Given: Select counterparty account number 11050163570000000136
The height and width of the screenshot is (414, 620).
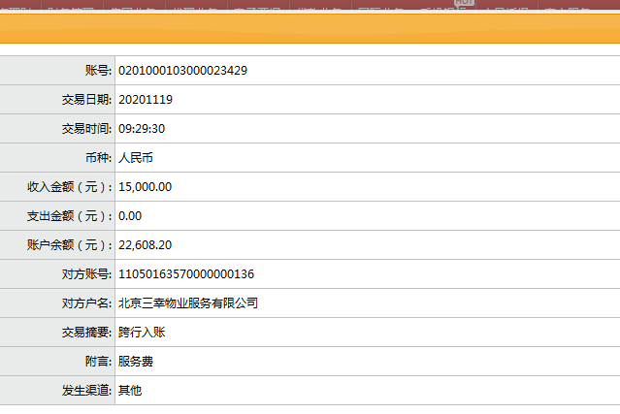Looking at the screenshot, I should pos(186,274).
